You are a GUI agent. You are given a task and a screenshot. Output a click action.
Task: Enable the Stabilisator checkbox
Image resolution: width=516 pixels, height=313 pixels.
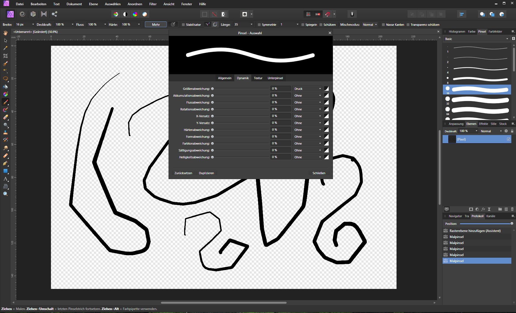pos(183,25)
